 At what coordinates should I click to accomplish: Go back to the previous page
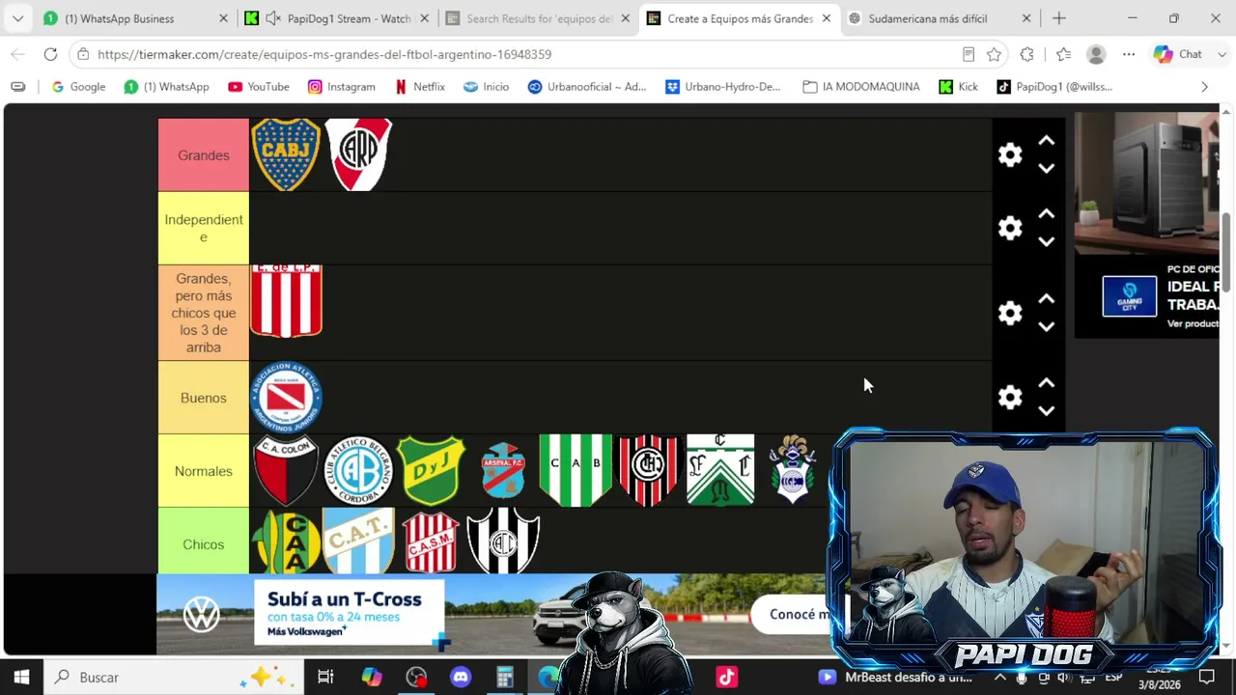tap(17, 54)
